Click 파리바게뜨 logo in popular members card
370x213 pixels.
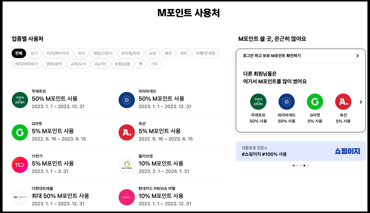pyautogui.click(x=286, y=102)
